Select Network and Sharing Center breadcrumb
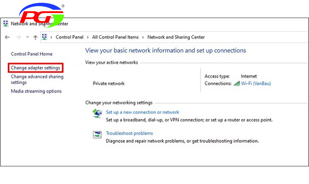Viewport: 309px width, 184px height. coord(176,37)
